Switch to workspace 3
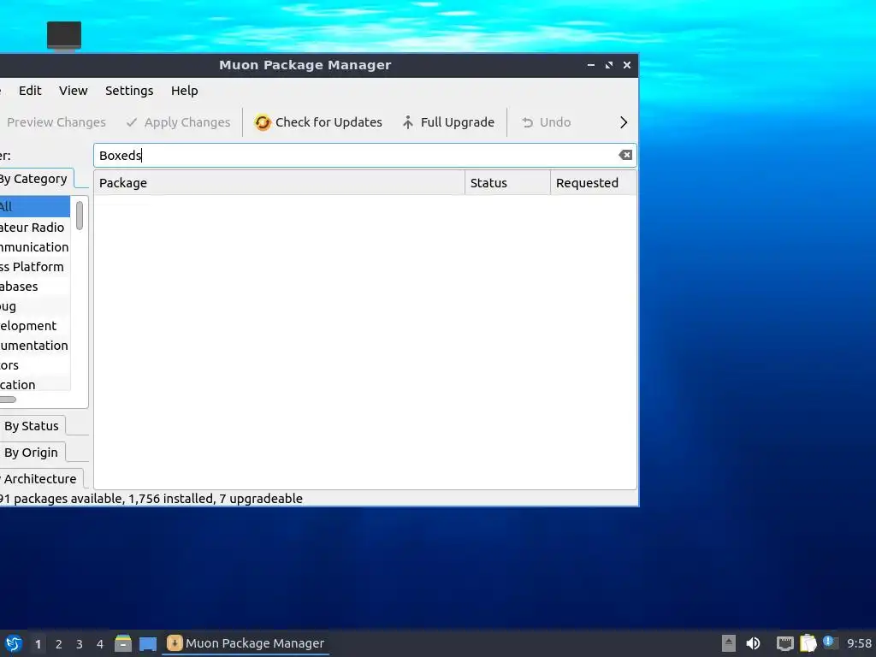 [80, 644]
